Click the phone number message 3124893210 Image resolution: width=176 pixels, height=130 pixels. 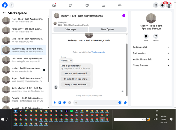pos(66,61)
